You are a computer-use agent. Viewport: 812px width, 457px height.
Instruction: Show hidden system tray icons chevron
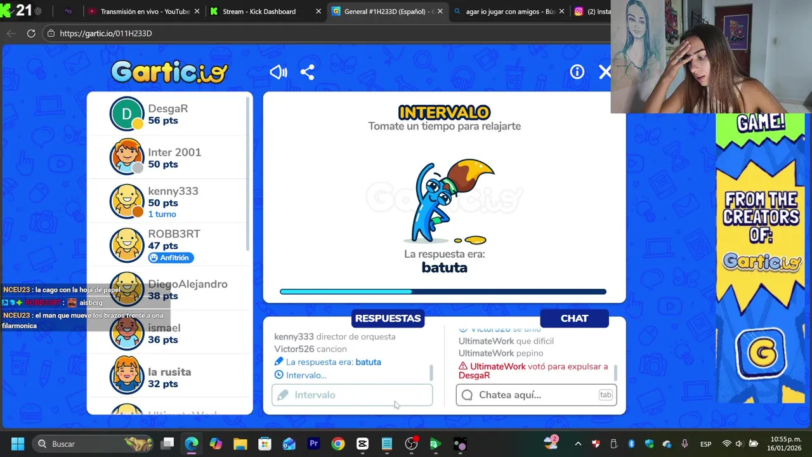pyautogui.click(x=578, y=444)
